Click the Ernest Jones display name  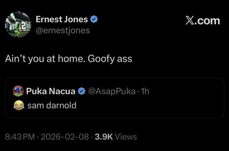62,19
